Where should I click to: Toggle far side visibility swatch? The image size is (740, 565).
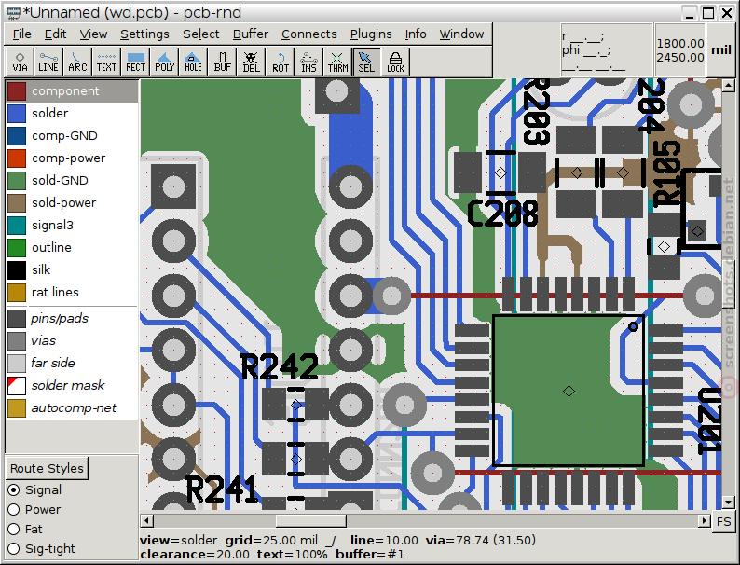pyautogui.click(x=17, y=364)
